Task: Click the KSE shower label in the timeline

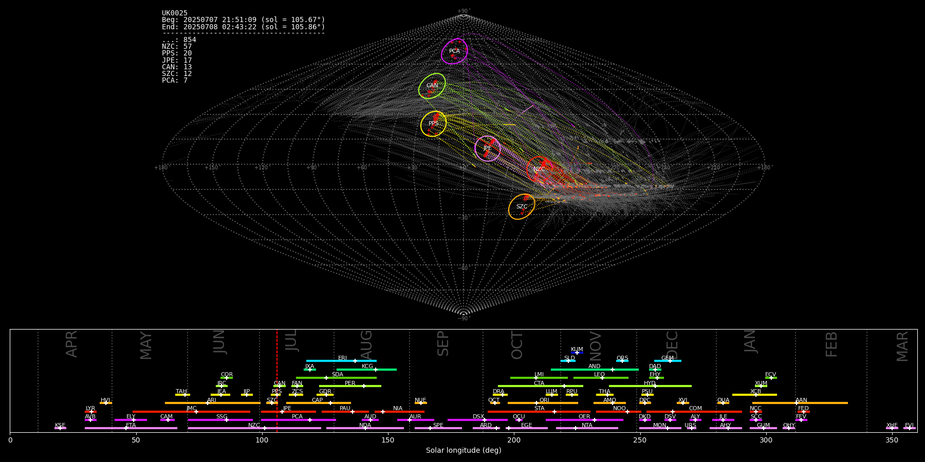Action: [60, 426]
